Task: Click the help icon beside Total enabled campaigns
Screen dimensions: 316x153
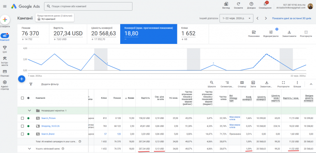Action: tap(80, 142)
